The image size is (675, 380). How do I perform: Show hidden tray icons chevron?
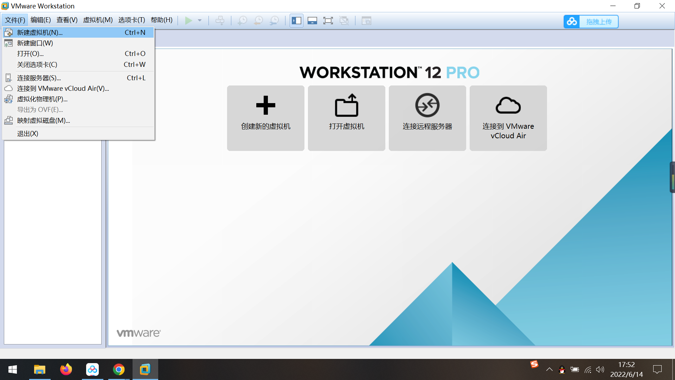549,369
